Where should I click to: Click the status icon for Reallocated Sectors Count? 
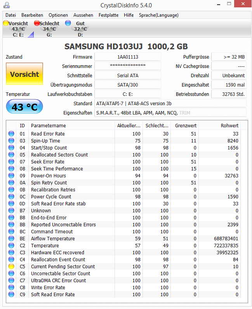(x=11, y=155)
